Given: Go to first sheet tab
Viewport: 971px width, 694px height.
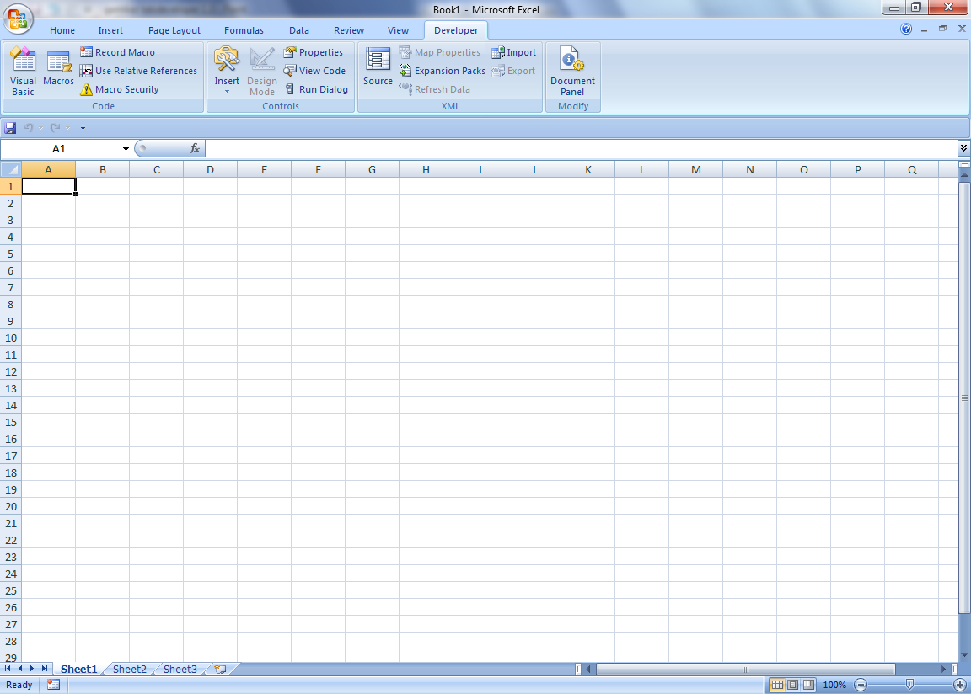Looking at the screenshot, I should [x=8, y=669].
